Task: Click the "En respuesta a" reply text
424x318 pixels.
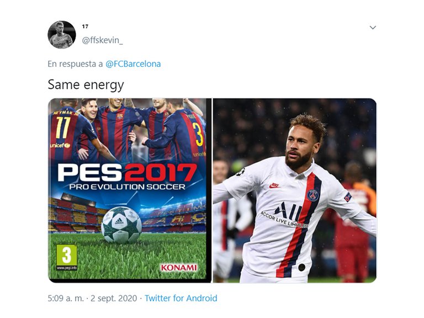Action: 75,64
